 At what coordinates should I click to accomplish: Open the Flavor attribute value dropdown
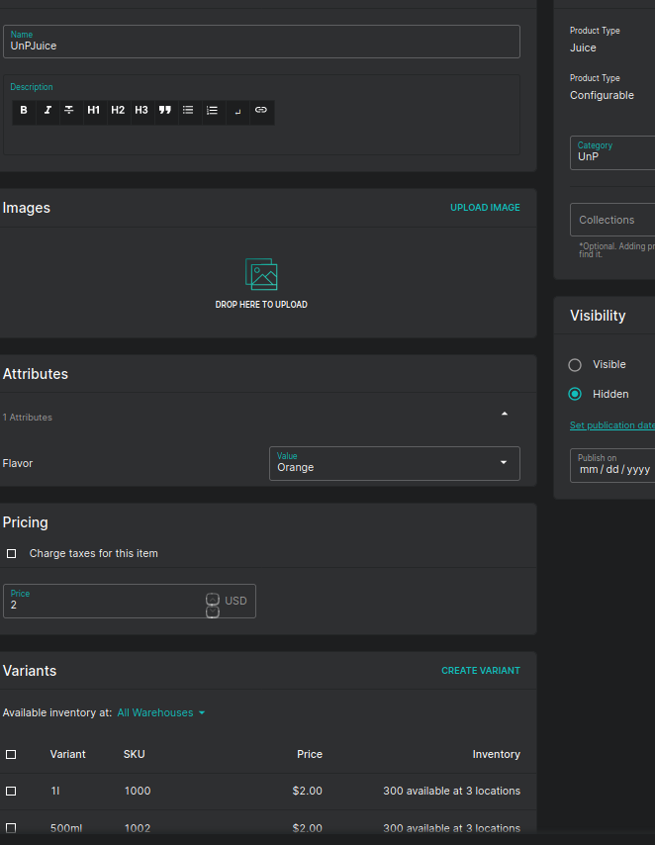[x=503, y=463]
